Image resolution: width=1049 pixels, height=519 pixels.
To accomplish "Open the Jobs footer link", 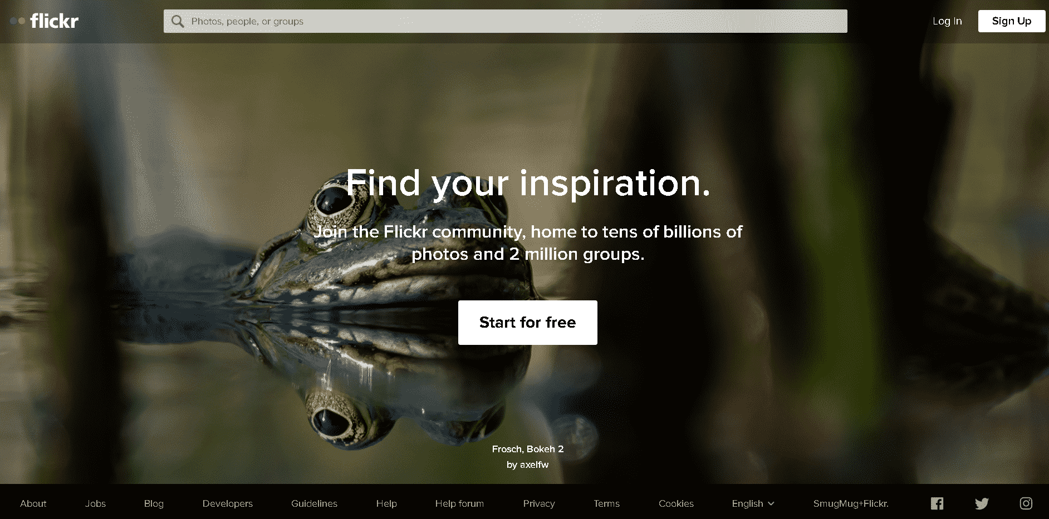I will point(95,503).
